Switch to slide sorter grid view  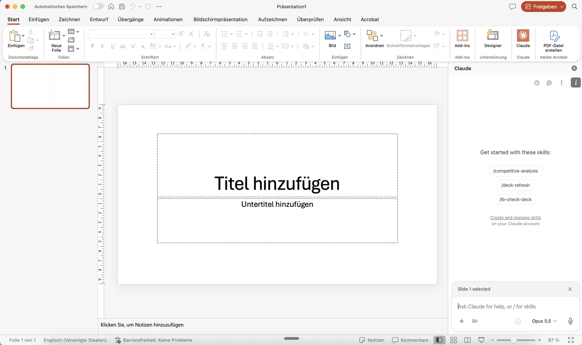tap(454, 340)
